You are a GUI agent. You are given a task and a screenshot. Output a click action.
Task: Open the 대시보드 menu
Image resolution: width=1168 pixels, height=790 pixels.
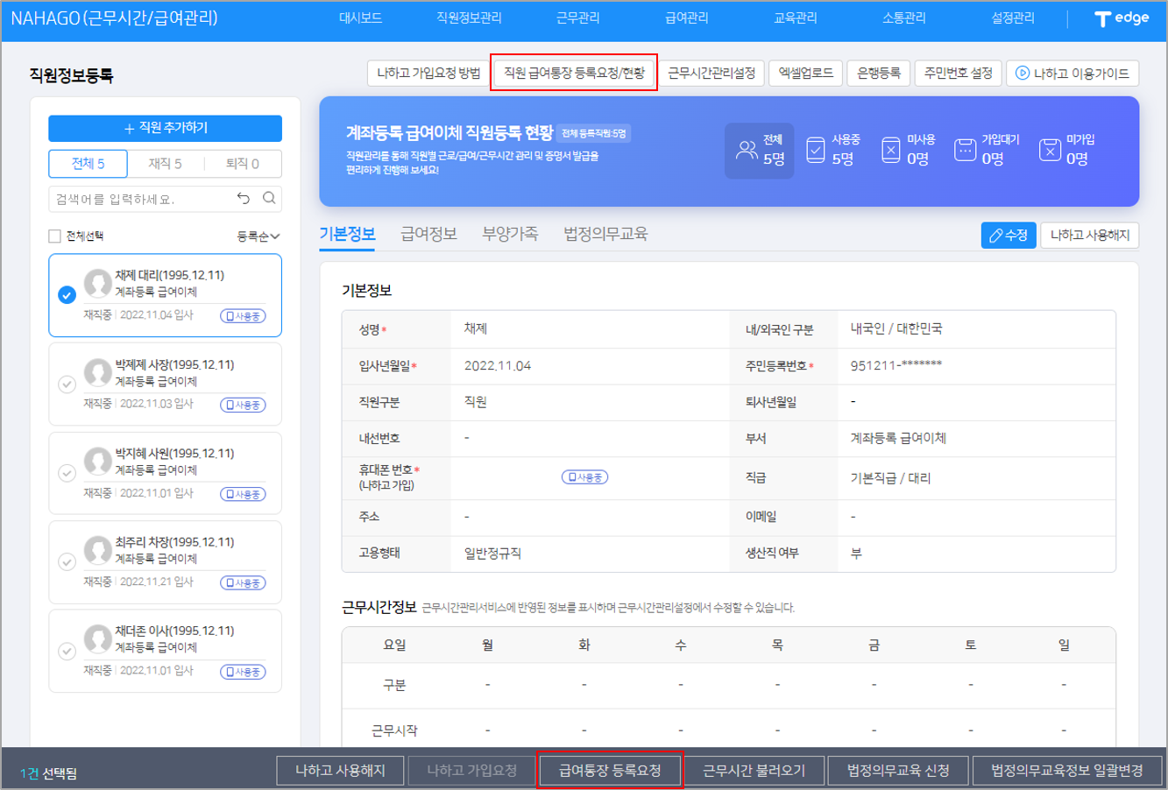coord(360,18)
